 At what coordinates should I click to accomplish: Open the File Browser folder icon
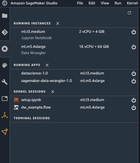pyautogui.click(x=5, y=16)
